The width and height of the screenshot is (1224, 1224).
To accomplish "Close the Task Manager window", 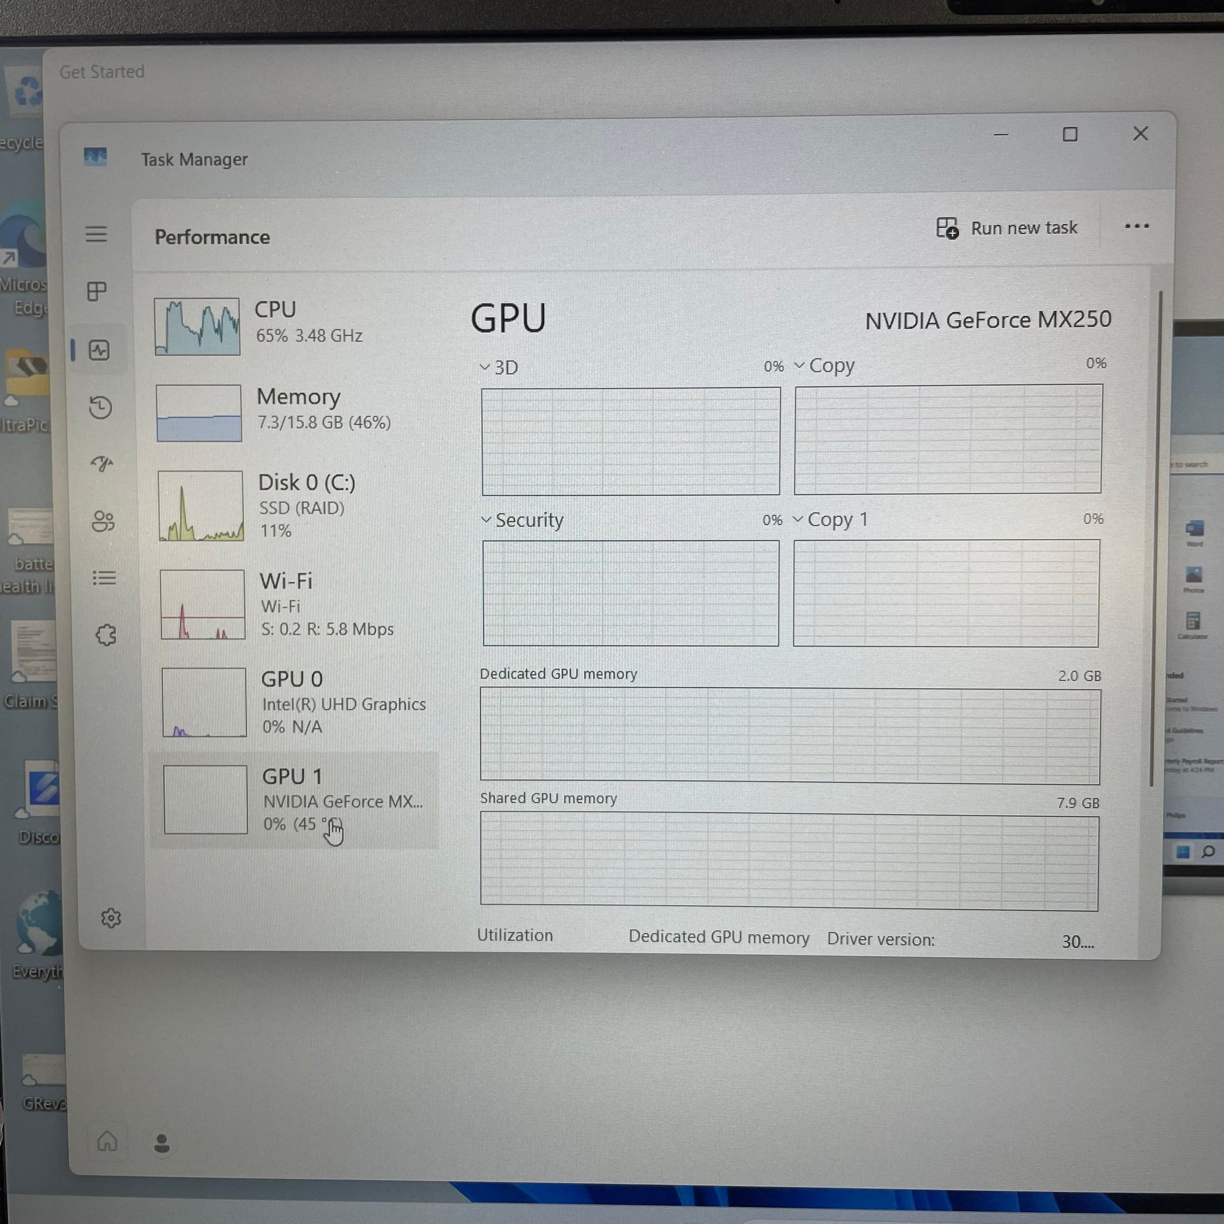I will [1140, 133].
